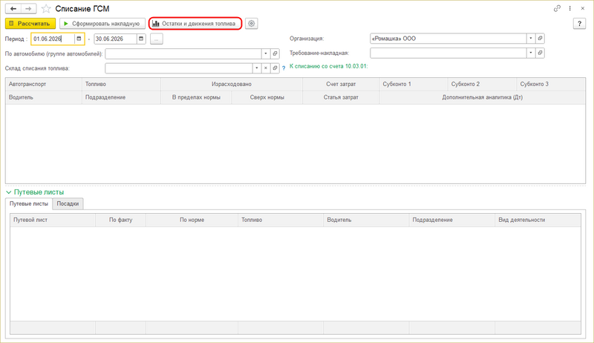Open the Организация record form
This screenshot has width=594, height=343.
(x=541, y=39)
